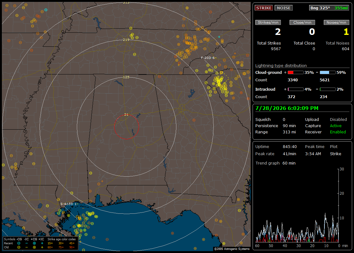354x253 pixels.
Task: Select the Total Strikes count 9567
Action: pyautogui.click(x=276, y=49)
